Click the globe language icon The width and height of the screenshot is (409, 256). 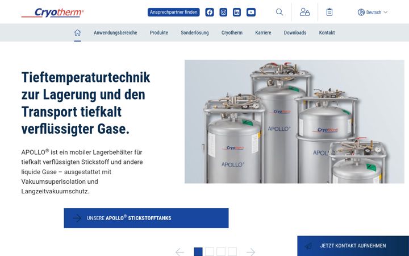click(x=361, y=13)
